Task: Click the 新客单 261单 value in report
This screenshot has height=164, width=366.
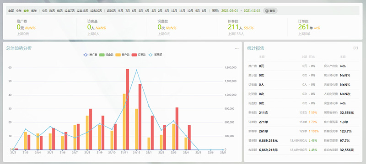Action: point(264,131)
